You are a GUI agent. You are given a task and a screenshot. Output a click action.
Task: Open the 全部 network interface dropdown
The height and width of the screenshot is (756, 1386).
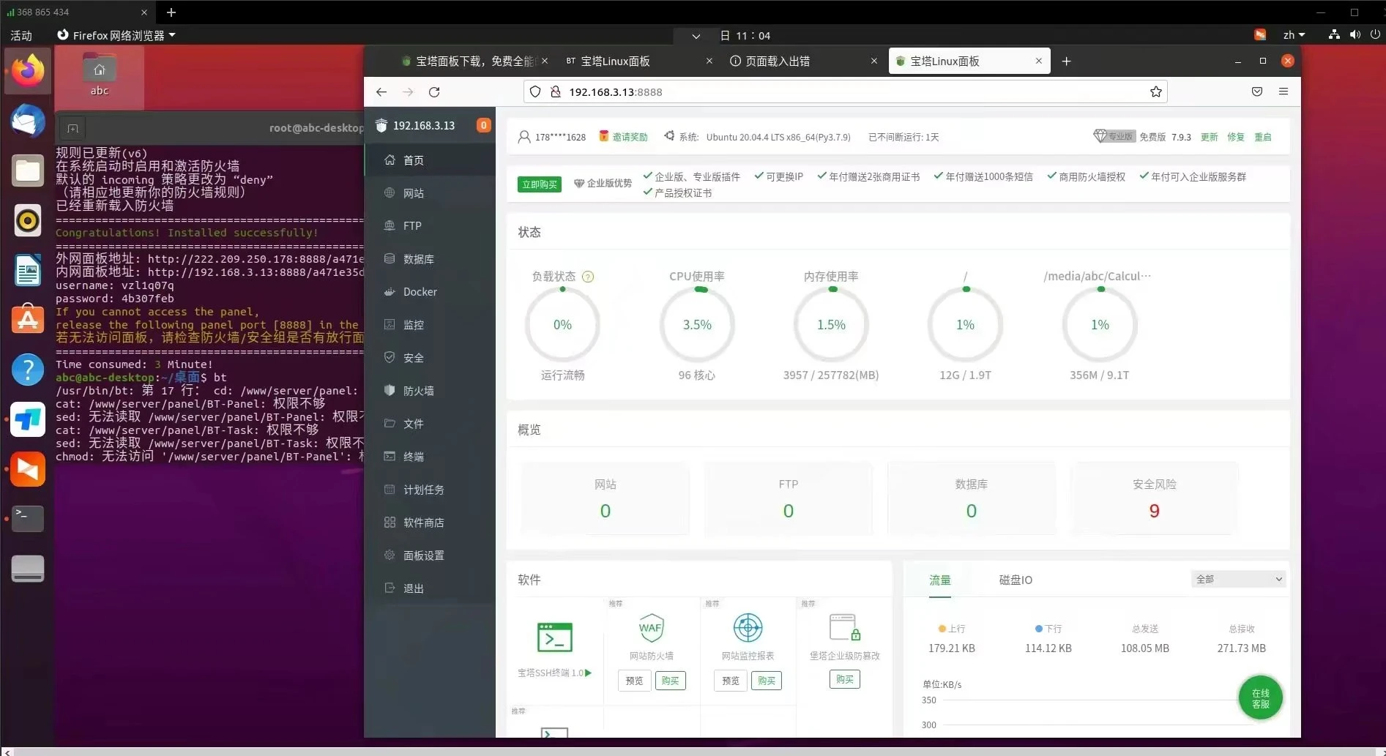pos(1238,579)
